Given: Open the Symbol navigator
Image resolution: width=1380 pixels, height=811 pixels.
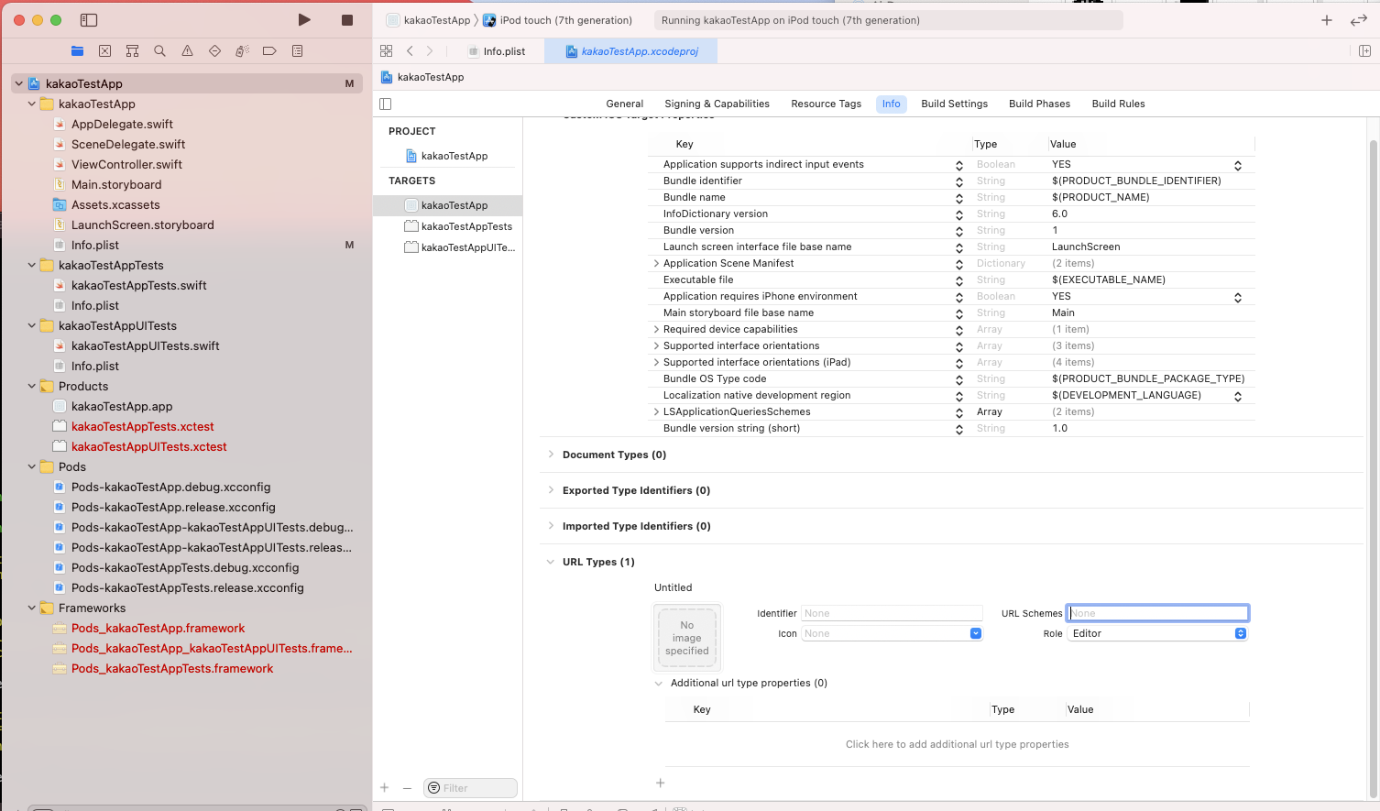Looking at the screenshot, I should pos(132,51).
